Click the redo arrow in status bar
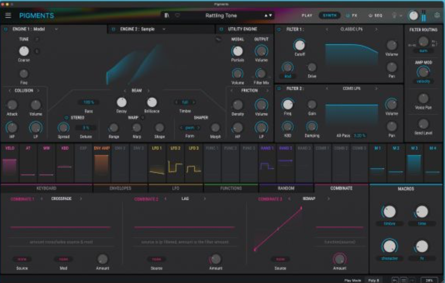This screenshot has width=445, height=283. (412, 280)
